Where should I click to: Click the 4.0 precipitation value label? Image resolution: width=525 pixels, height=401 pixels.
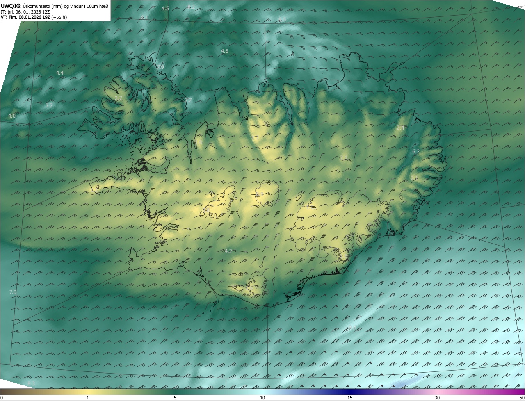coord(12,116)
